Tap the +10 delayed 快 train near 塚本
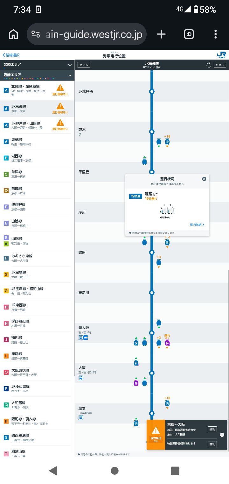Image resolution: width=229 pixels, height=484 pixels. click(x=167, y=403)
